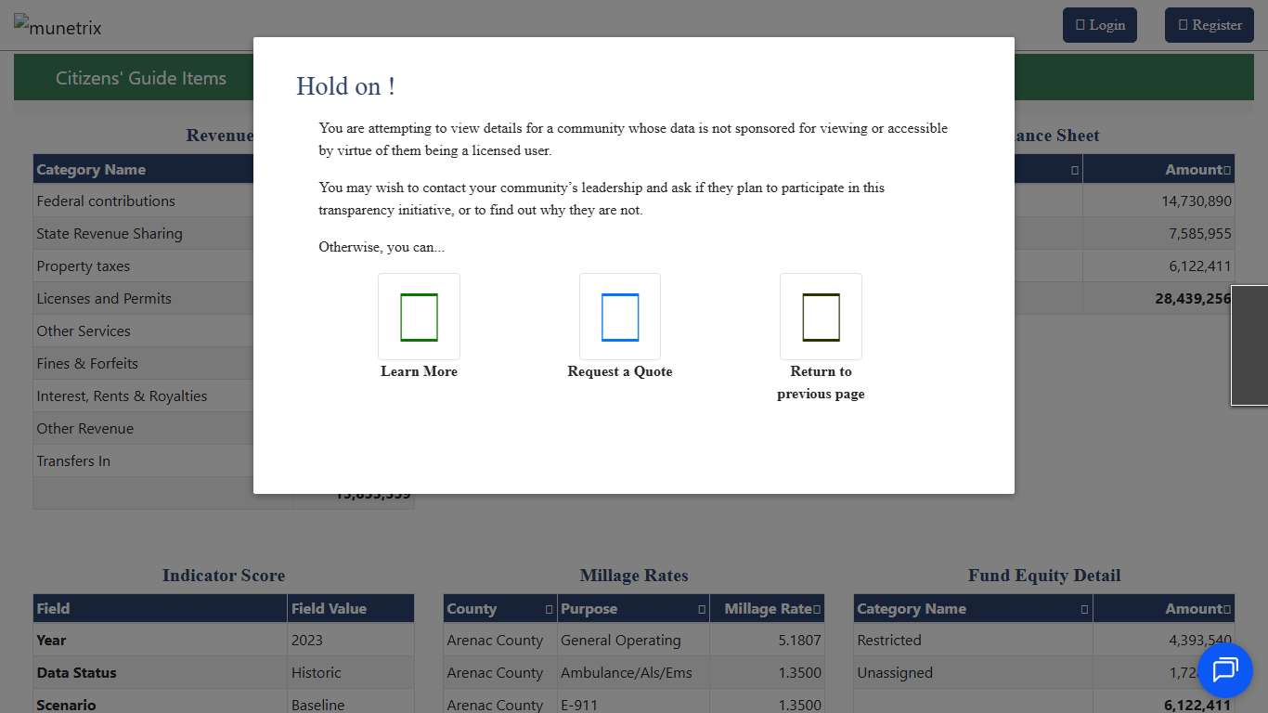Open Amount column menu in Balance Sheet table
The image size is (1268, 713).
pyautogui.click(x=1227, y=171)
